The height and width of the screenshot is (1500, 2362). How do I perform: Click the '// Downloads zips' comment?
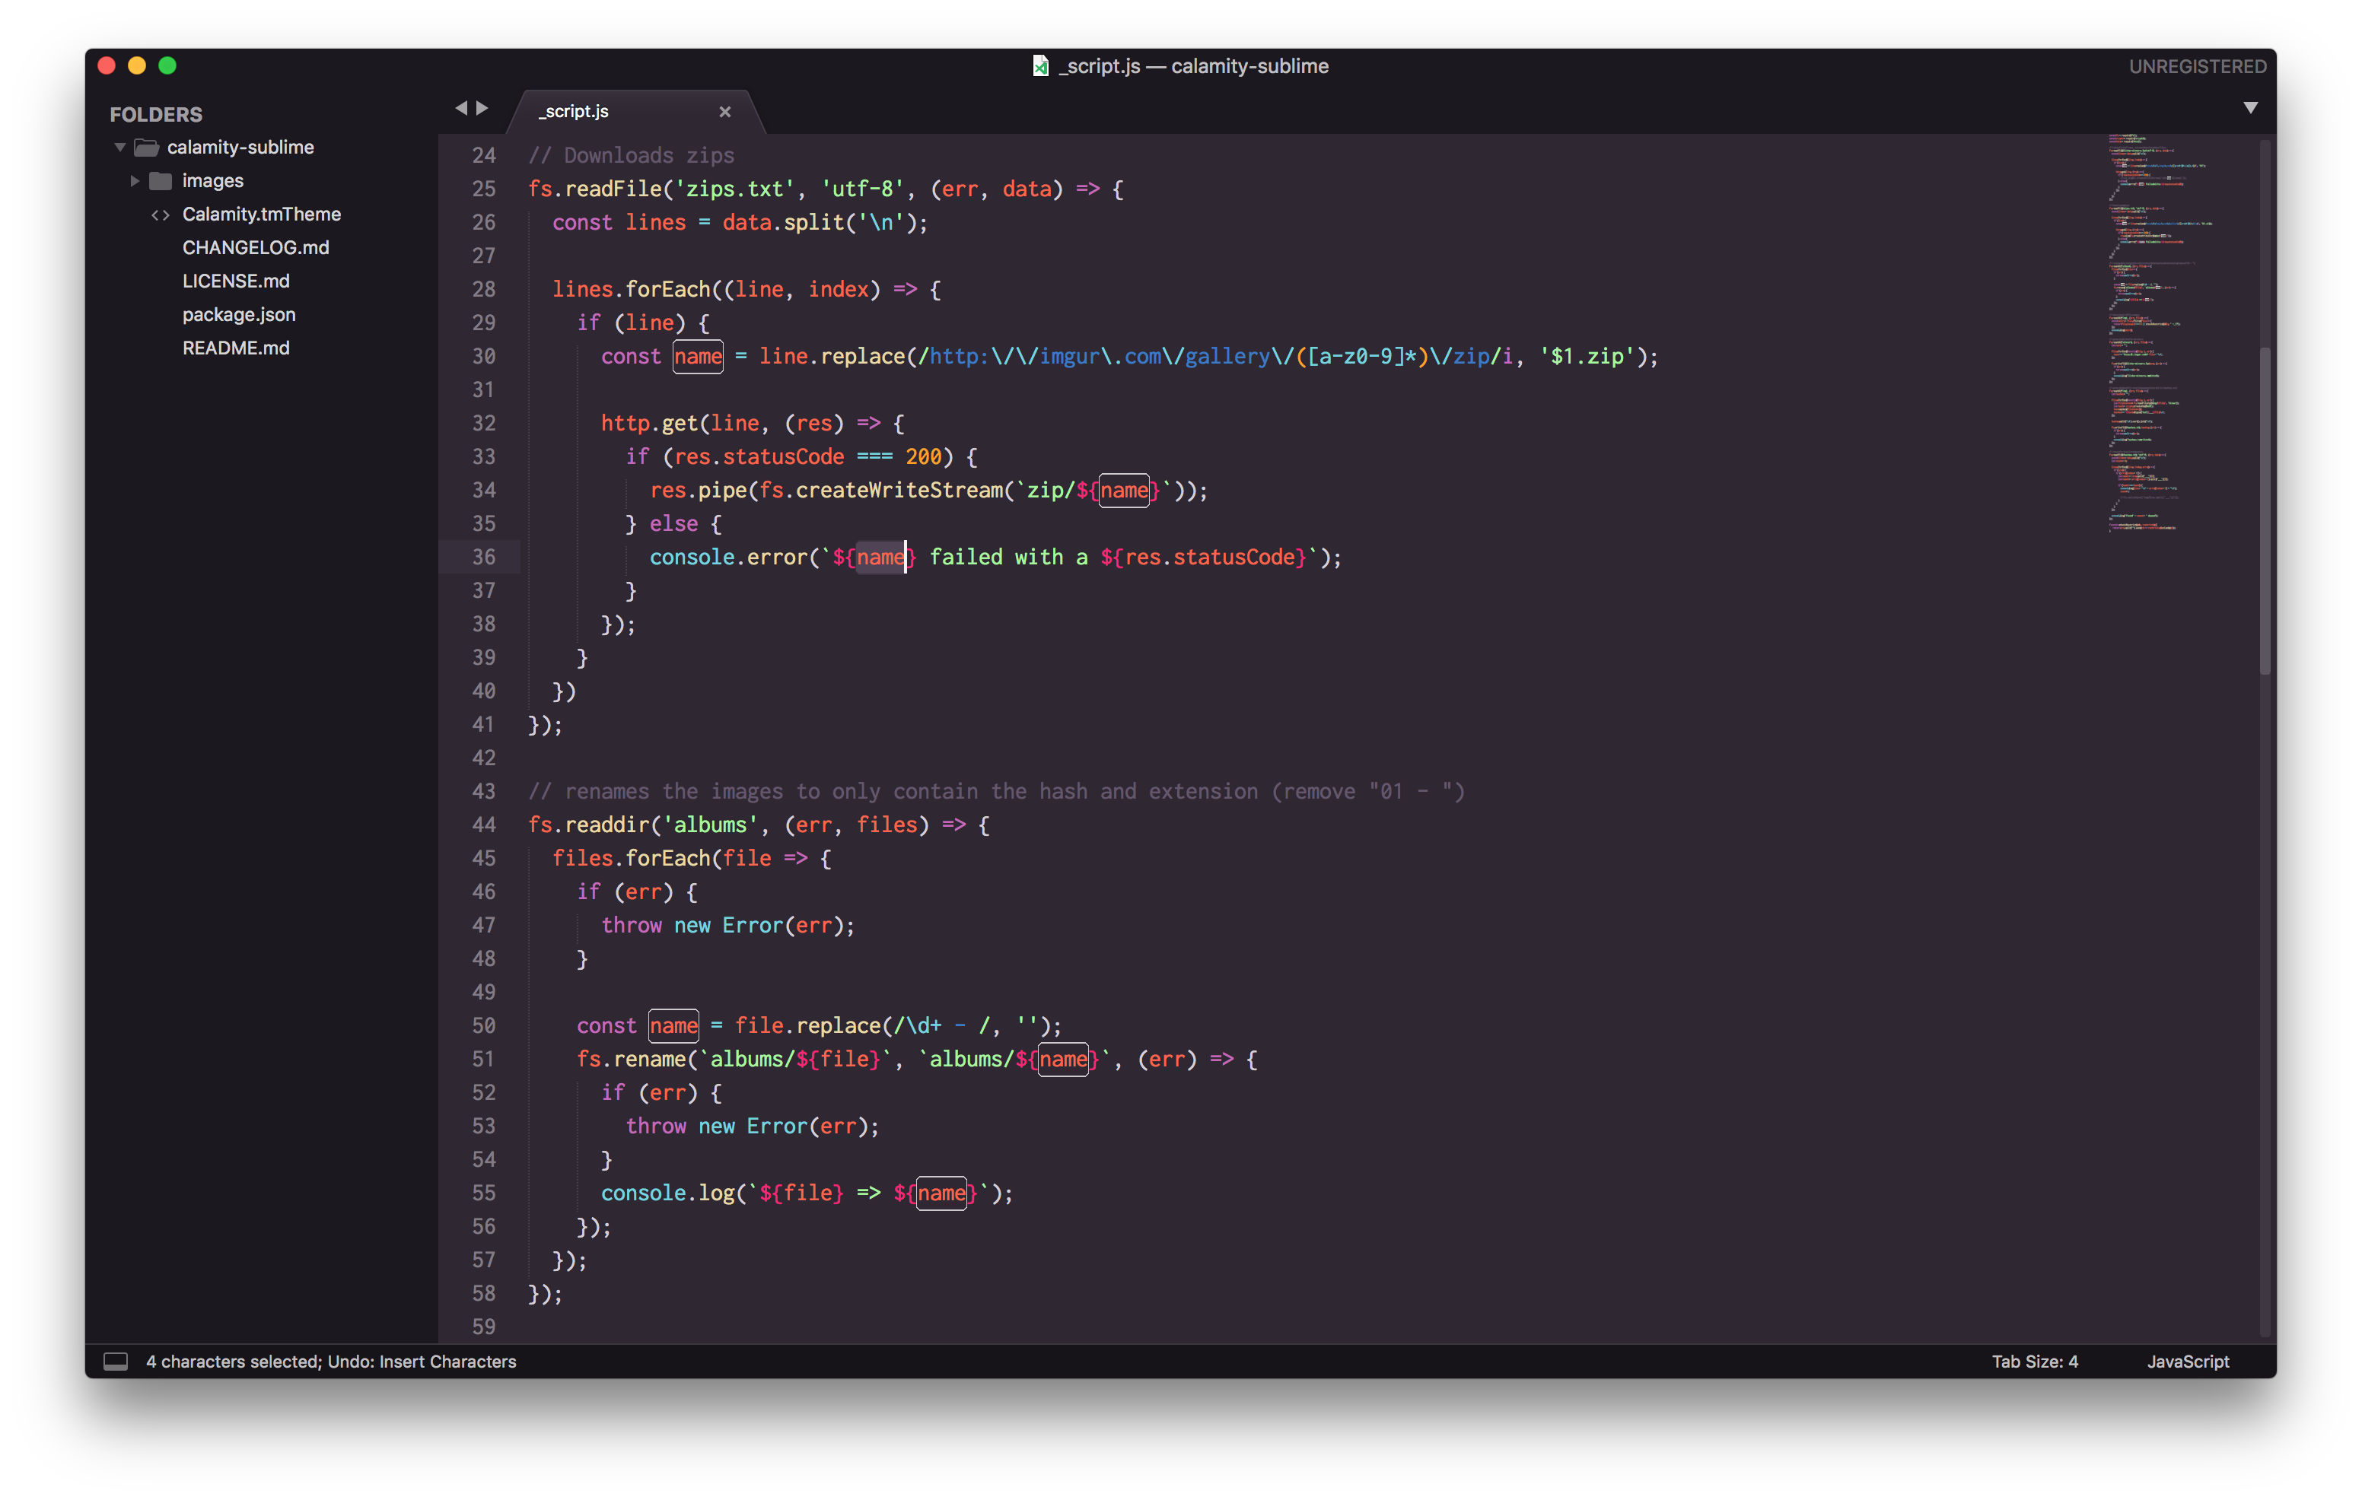tap(631, 155)
